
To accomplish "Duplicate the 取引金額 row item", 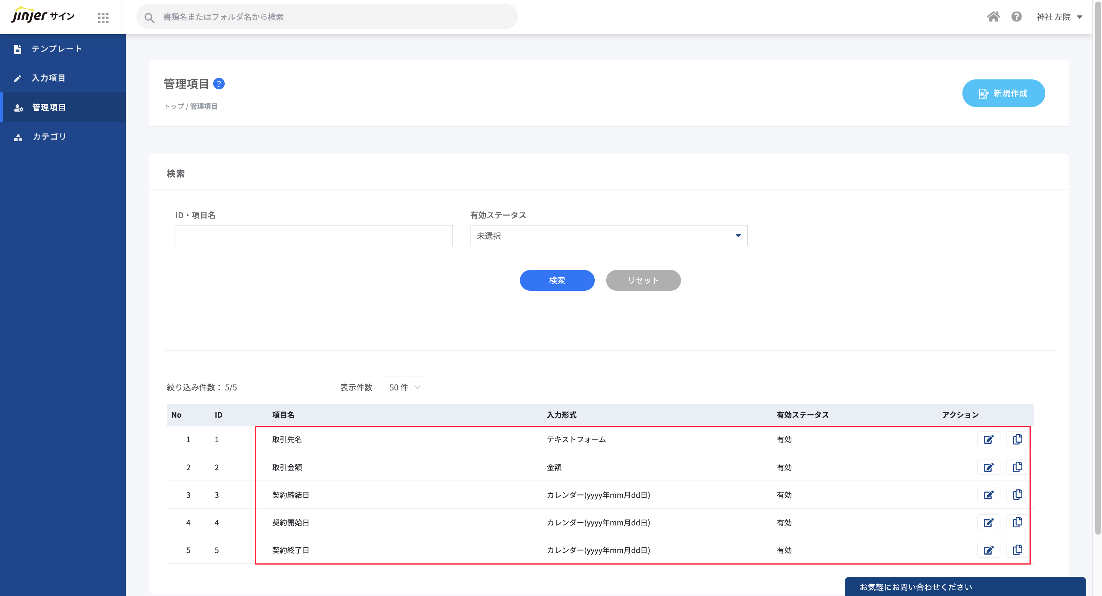I will click(1017, 467).
